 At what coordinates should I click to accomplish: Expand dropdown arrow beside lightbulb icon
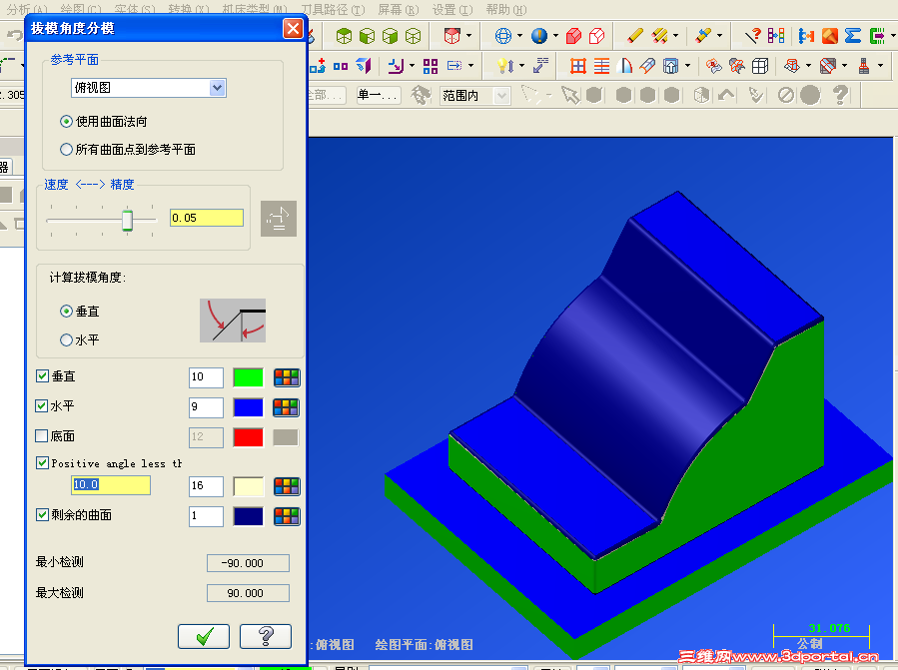pyautogui.click(x=521, y=66)
